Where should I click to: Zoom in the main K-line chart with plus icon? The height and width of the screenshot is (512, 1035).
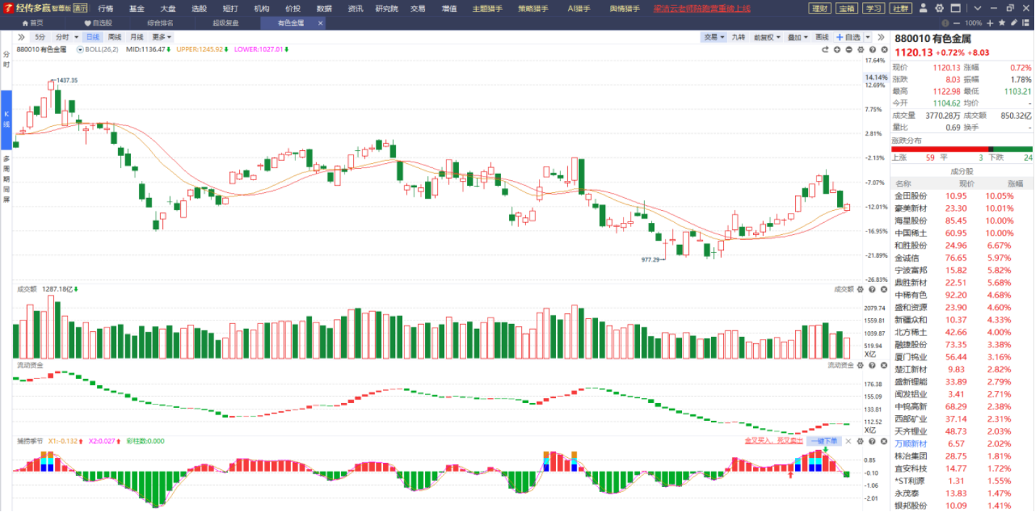pos(837,50)
